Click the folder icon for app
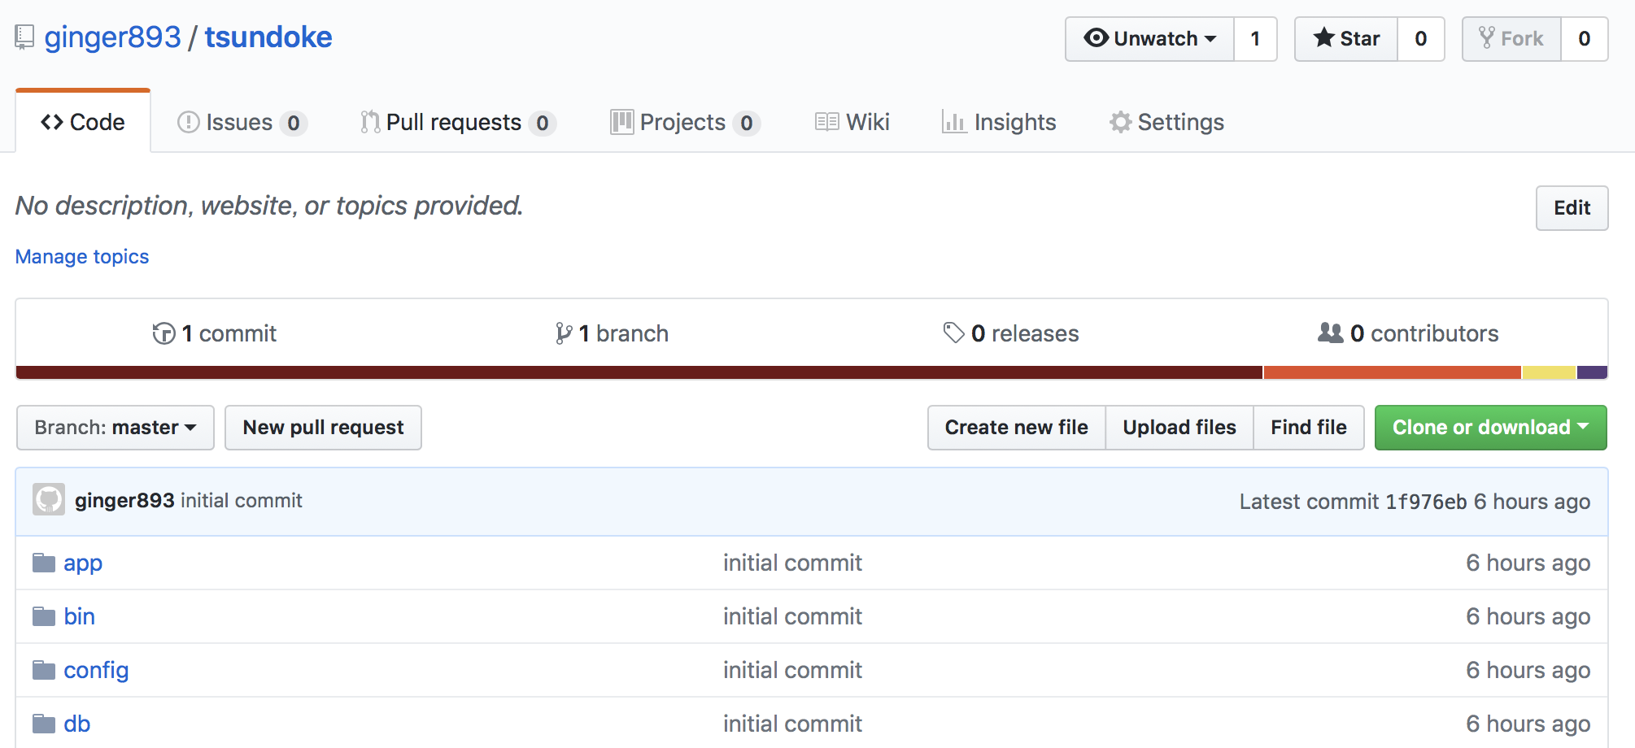The height and width of the screenshot is (748, 1635). click(44, 563)
